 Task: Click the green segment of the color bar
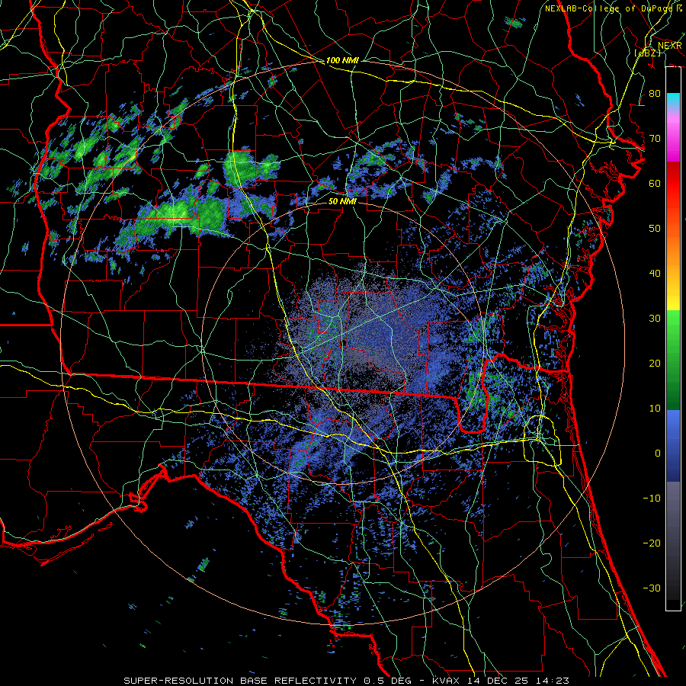point(673,360)
